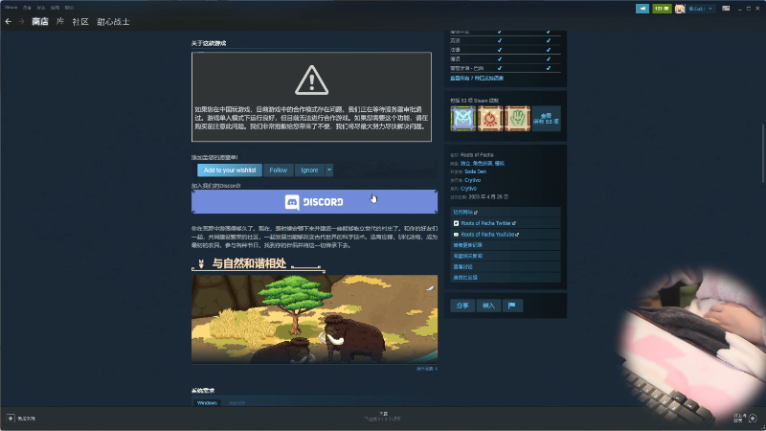Open the downloads status at bottom center
Viewport: 766px width, 431px height.
click(383, 417)
